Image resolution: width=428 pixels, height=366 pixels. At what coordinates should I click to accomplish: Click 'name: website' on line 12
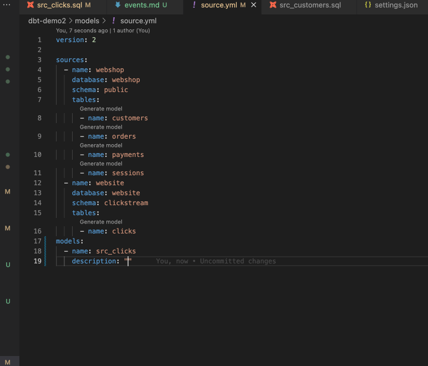click(x=98, y=183)
